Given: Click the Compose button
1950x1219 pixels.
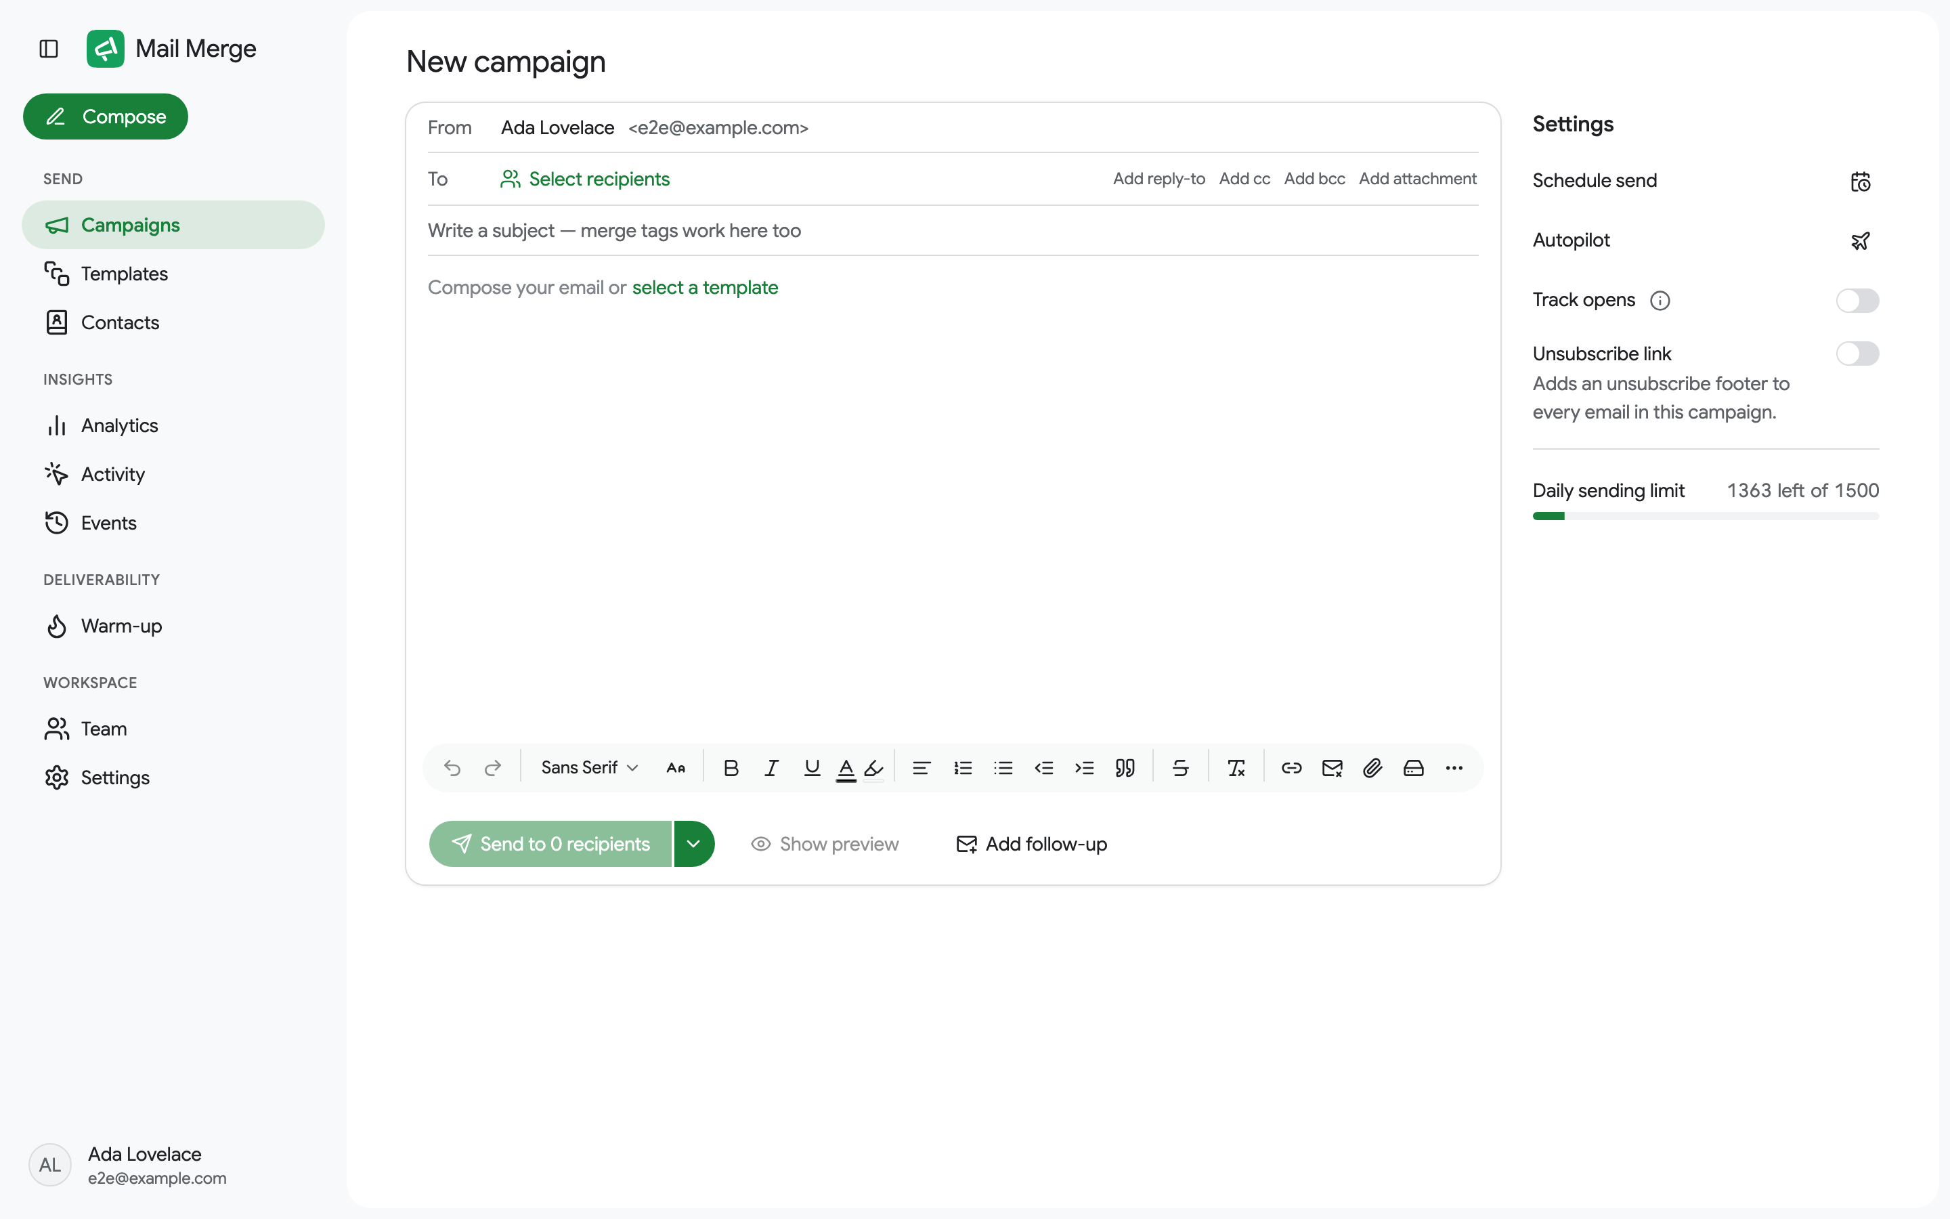Looking at the screenshot, I should [x=106, y=117].
